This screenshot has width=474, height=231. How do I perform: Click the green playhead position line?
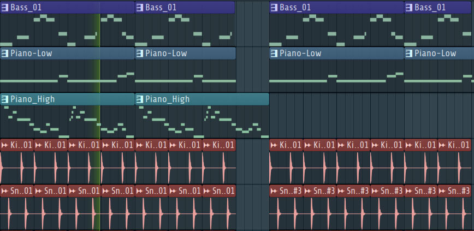(x=99, y=121)
